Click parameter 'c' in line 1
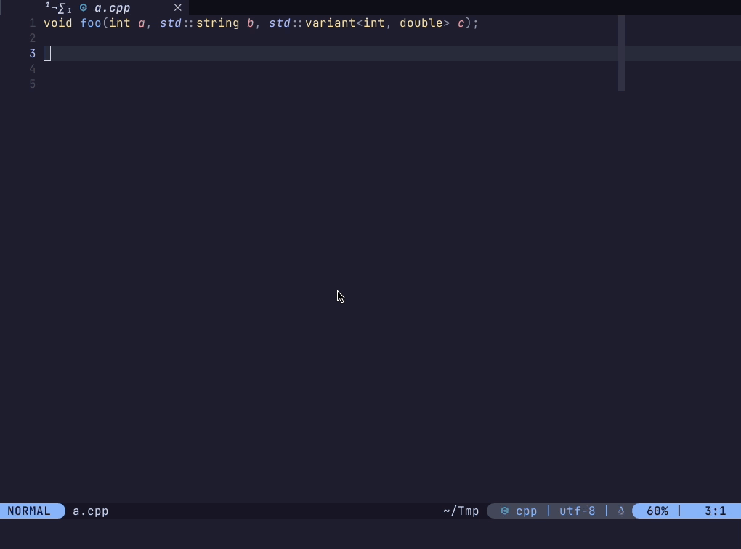741x549 pixels. tap(461, 24)
